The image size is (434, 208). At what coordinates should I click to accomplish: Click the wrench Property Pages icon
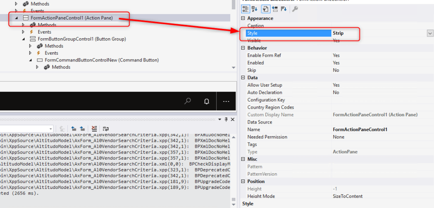click(x=295, y=9)
